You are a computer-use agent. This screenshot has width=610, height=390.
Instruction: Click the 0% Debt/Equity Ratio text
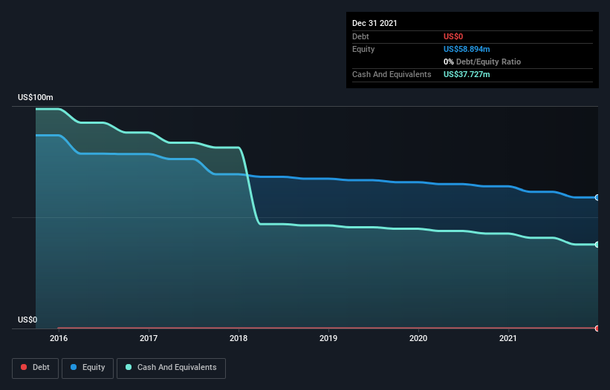(482, 62)
